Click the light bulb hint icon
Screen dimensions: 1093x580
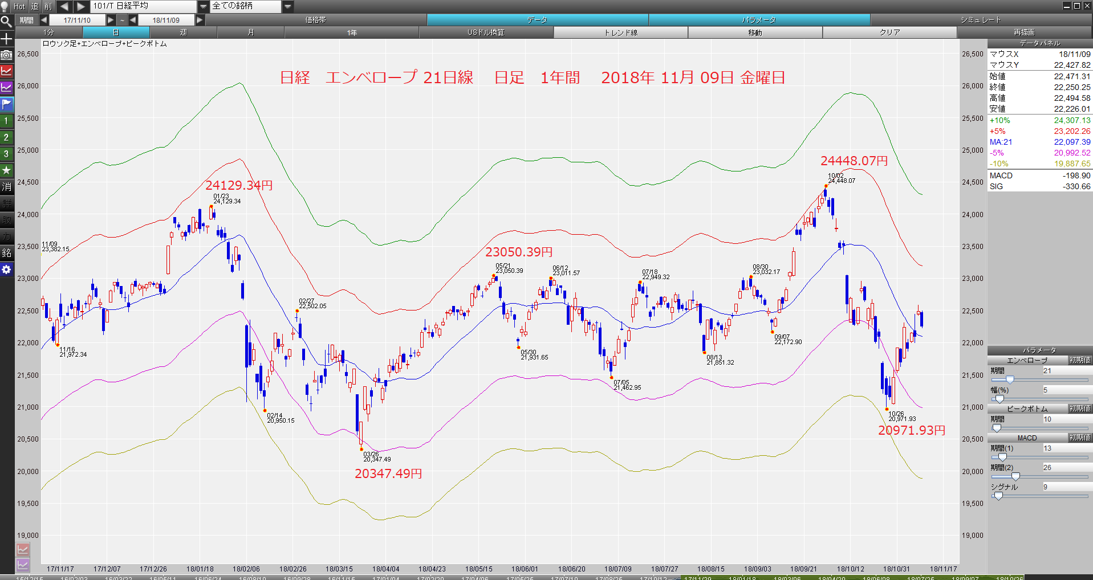click(6, 6)
